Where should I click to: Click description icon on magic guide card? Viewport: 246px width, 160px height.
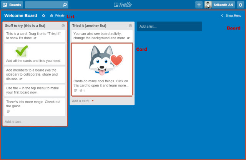[x=8, y=111]
